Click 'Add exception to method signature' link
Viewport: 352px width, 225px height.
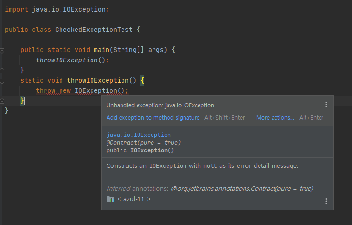tap(153, 117)
